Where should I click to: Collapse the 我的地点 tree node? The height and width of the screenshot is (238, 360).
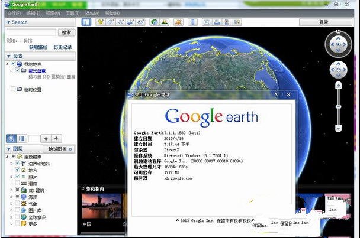[x=7, y=64]
